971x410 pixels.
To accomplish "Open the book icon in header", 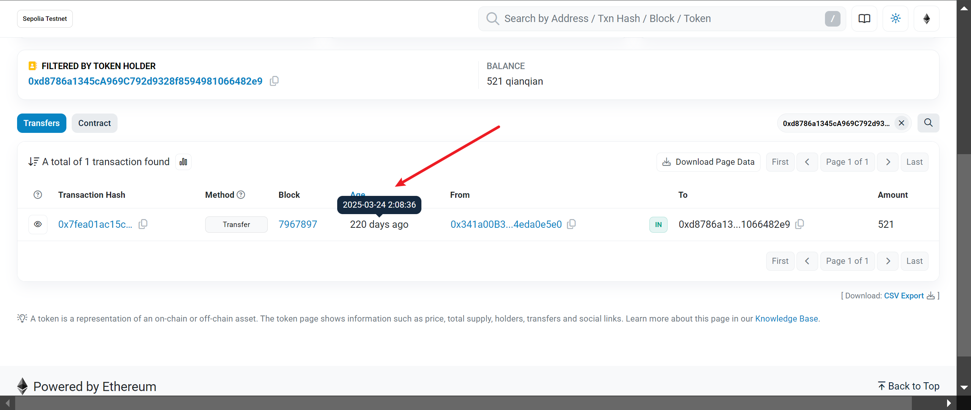I will [864, 19].
